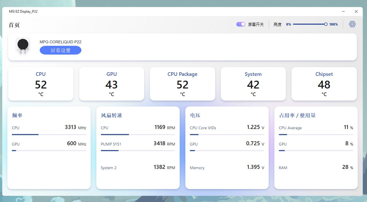Click the Memory voltage value 1.395 V
This screenshot has width=367, height=202.
pos(256,167)
